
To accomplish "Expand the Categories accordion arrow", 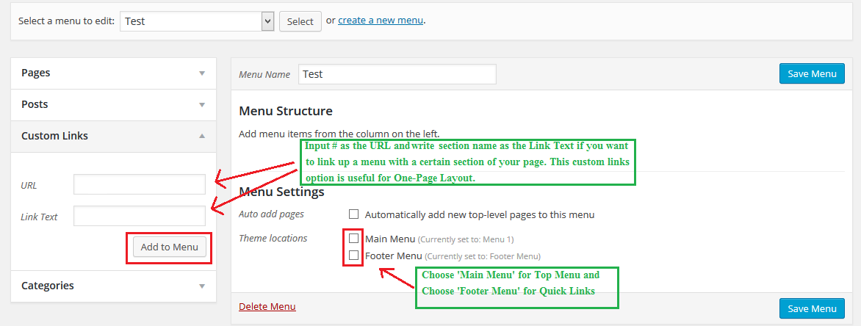I will [x=202, y=286].
